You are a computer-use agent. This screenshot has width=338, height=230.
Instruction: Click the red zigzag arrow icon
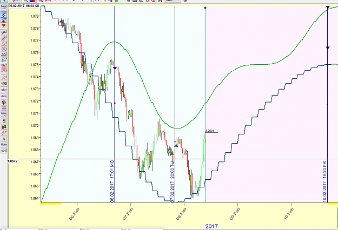pos(4,133)
